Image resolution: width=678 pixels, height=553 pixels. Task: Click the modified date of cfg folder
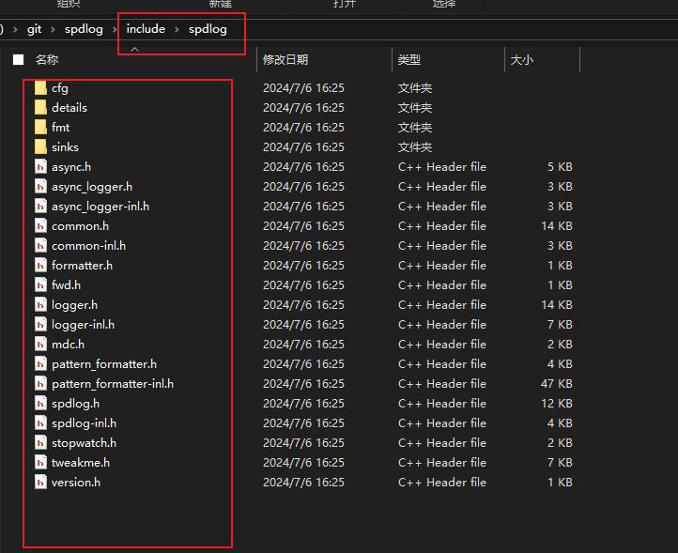click(x=303, y=87)
